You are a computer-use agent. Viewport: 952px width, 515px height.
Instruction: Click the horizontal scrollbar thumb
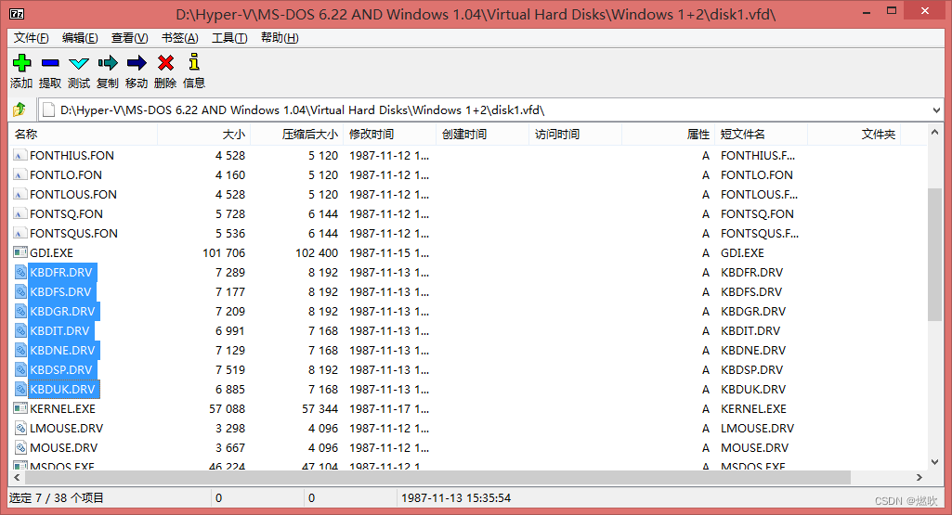click(x=437, y=477)
